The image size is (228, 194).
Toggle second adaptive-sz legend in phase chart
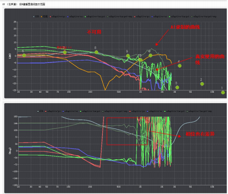pyautogui.click(x=155, y=111)
